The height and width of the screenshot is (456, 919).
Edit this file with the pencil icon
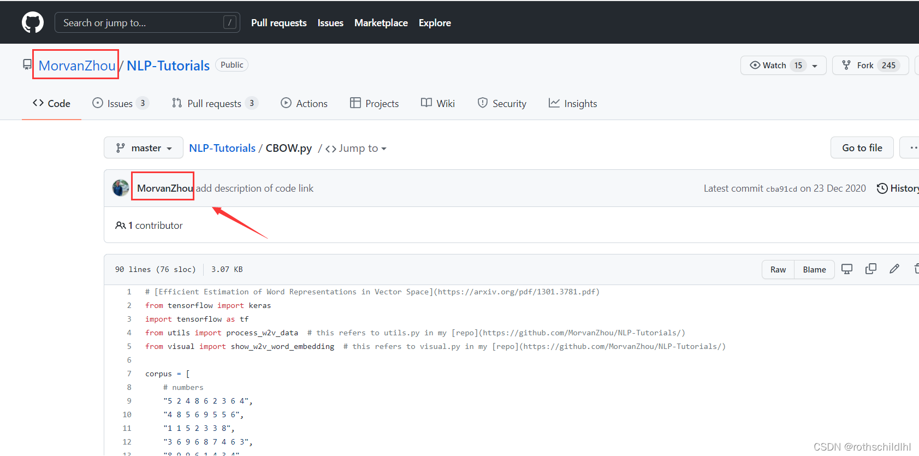coord(894,269)
